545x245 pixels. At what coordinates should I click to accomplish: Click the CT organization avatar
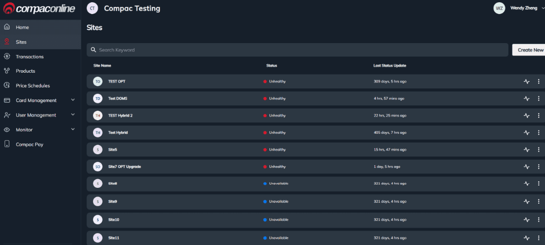tap(93, 8)
